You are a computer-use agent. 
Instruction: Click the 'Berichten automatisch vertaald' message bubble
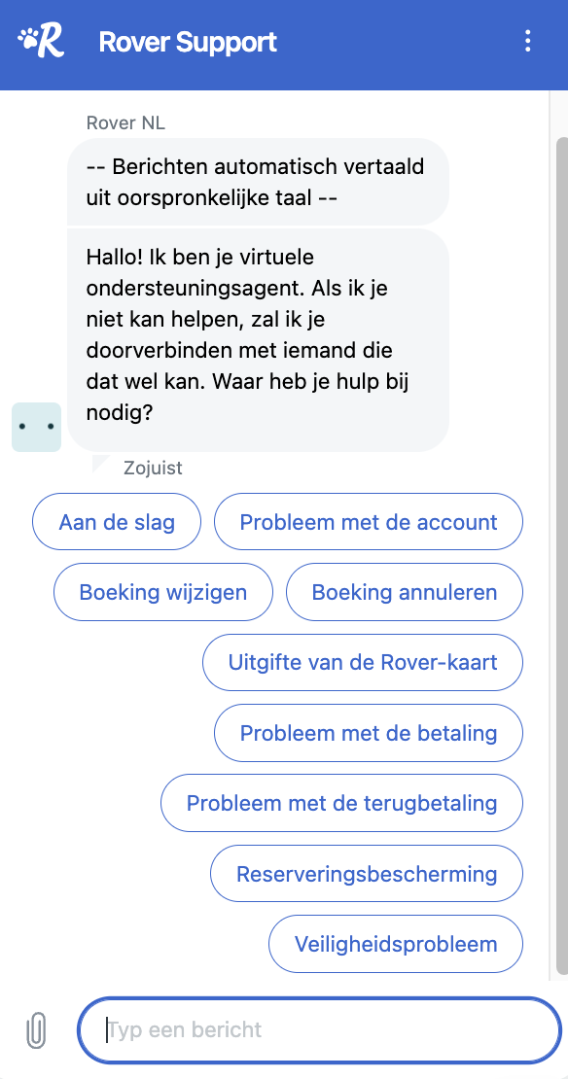pyautogui.click(x=258, y=182)
